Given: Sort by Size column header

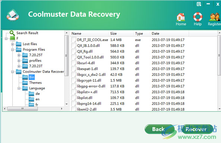Looking at the screenshot, I should [x=121, y=34].
